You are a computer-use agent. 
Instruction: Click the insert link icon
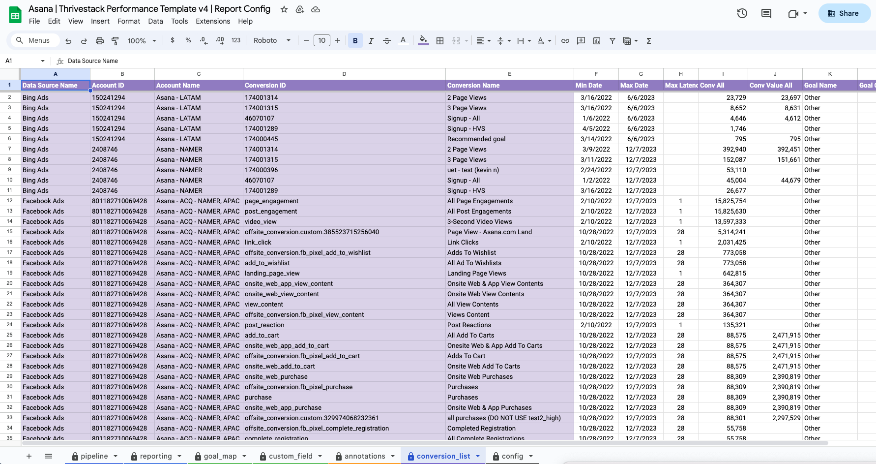(565, 41)
